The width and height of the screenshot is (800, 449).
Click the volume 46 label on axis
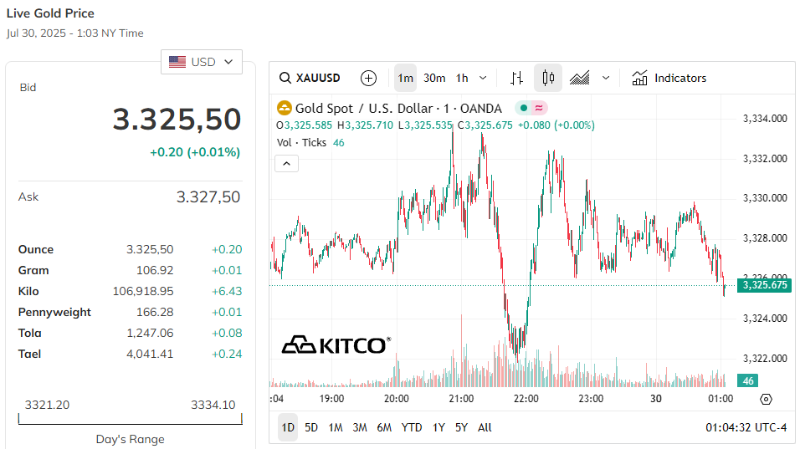pyautogui.click(x=748, y=380)
